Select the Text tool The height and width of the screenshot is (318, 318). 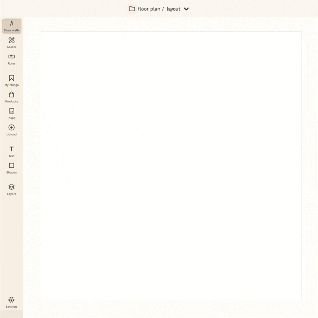11,149
